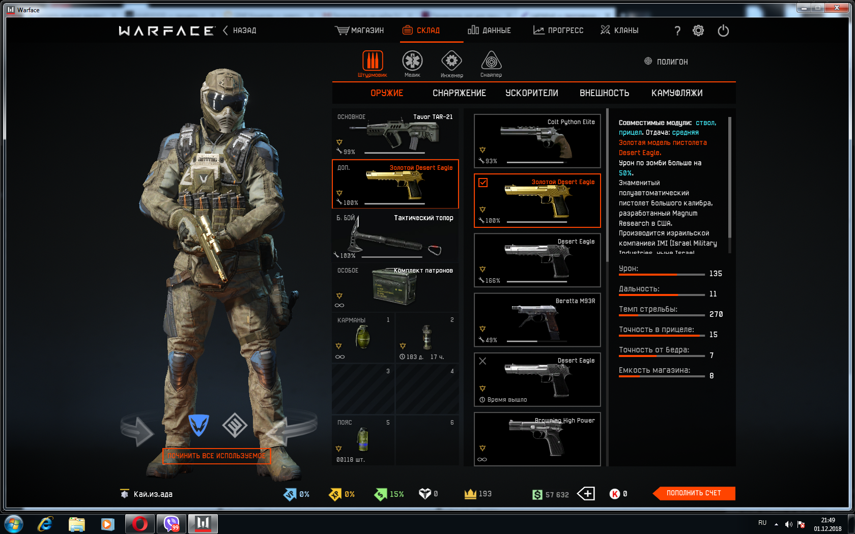Open the help question mark icon
Screen dimensions: 855x534
(x=677, y=31)
